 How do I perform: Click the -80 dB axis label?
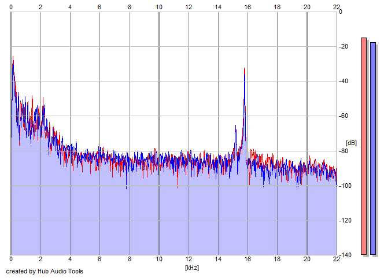pyautogui.click(x=344, y=151)
